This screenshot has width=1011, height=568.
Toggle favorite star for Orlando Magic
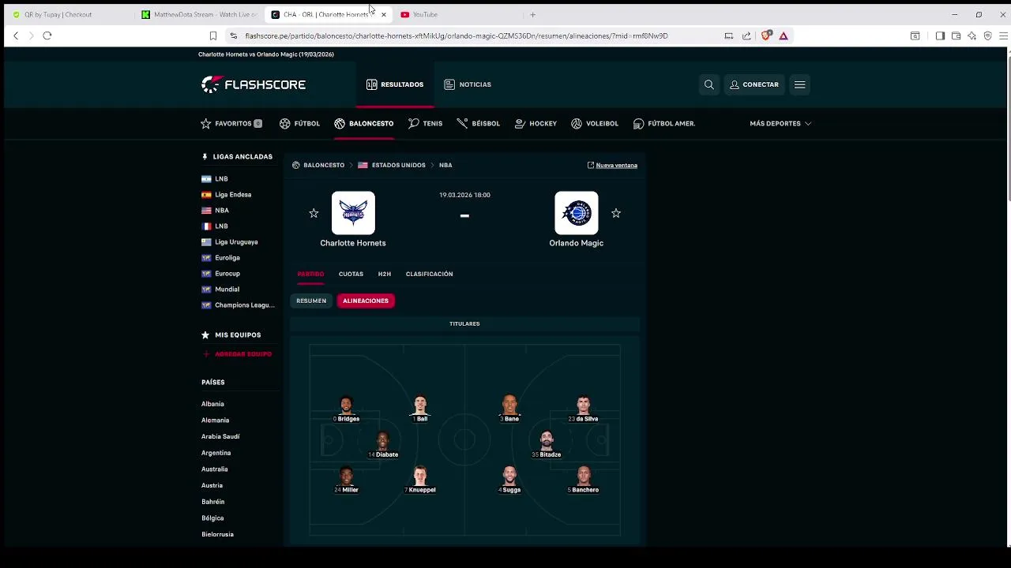616,213
